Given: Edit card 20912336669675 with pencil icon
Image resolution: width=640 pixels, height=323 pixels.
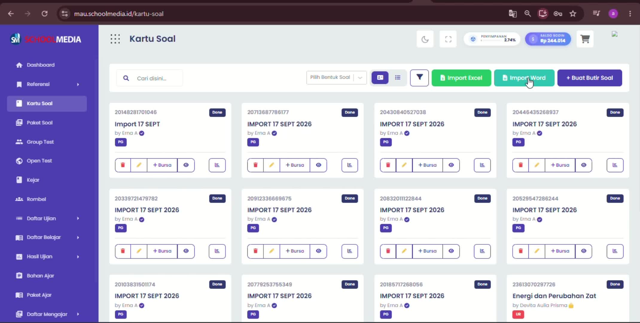Looking at the screenshot, I should point(271,251).
